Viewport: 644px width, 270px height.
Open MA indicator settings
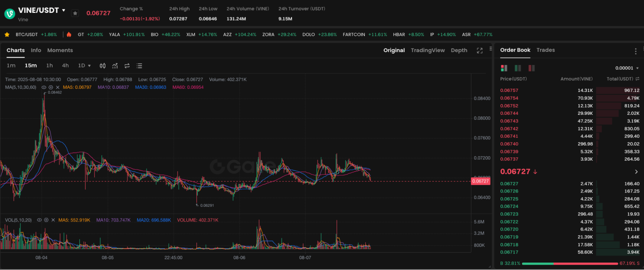51,87
